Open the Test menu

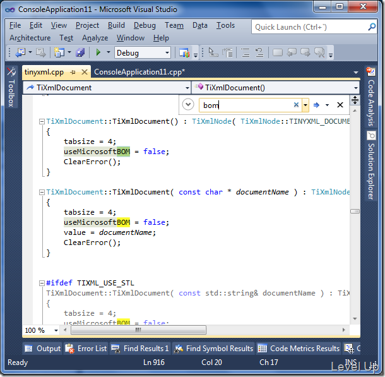(66, 38)
